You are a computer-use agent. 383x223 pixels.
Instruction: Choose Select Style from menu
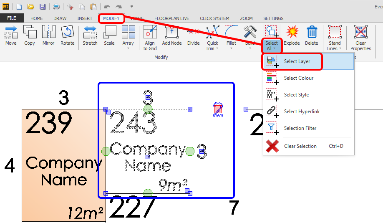click(x=308, y=95)
